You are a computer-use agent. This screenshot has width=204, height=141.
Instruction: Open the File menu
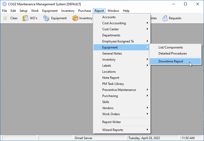(x=4, y=11)
